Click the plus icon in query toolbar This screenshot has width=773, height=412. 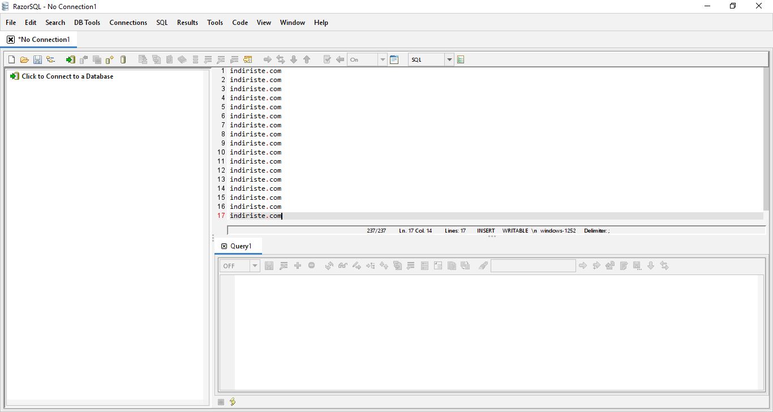tap(298, 265)
